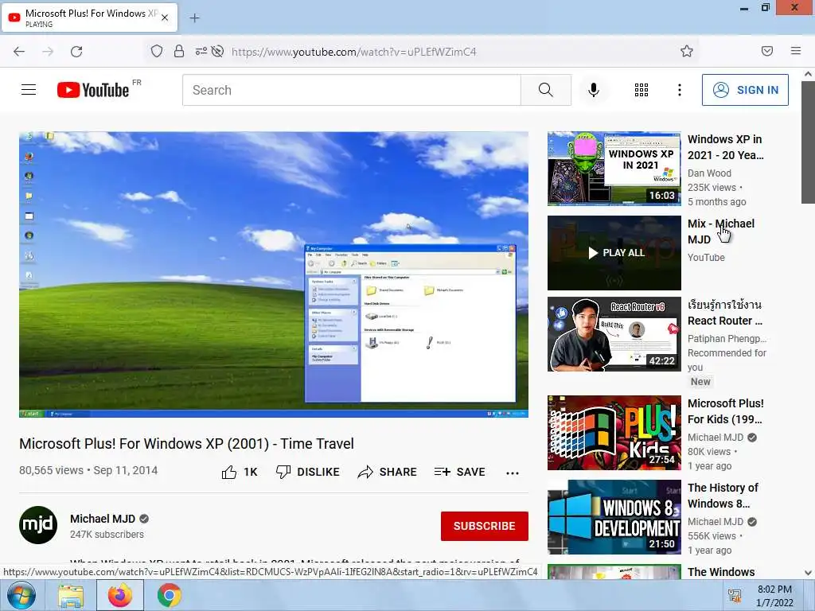Screen dimensions: 815x611
Task: Go back with the browser back arrow
Action: pyautogui.click(x=19, y=52)
